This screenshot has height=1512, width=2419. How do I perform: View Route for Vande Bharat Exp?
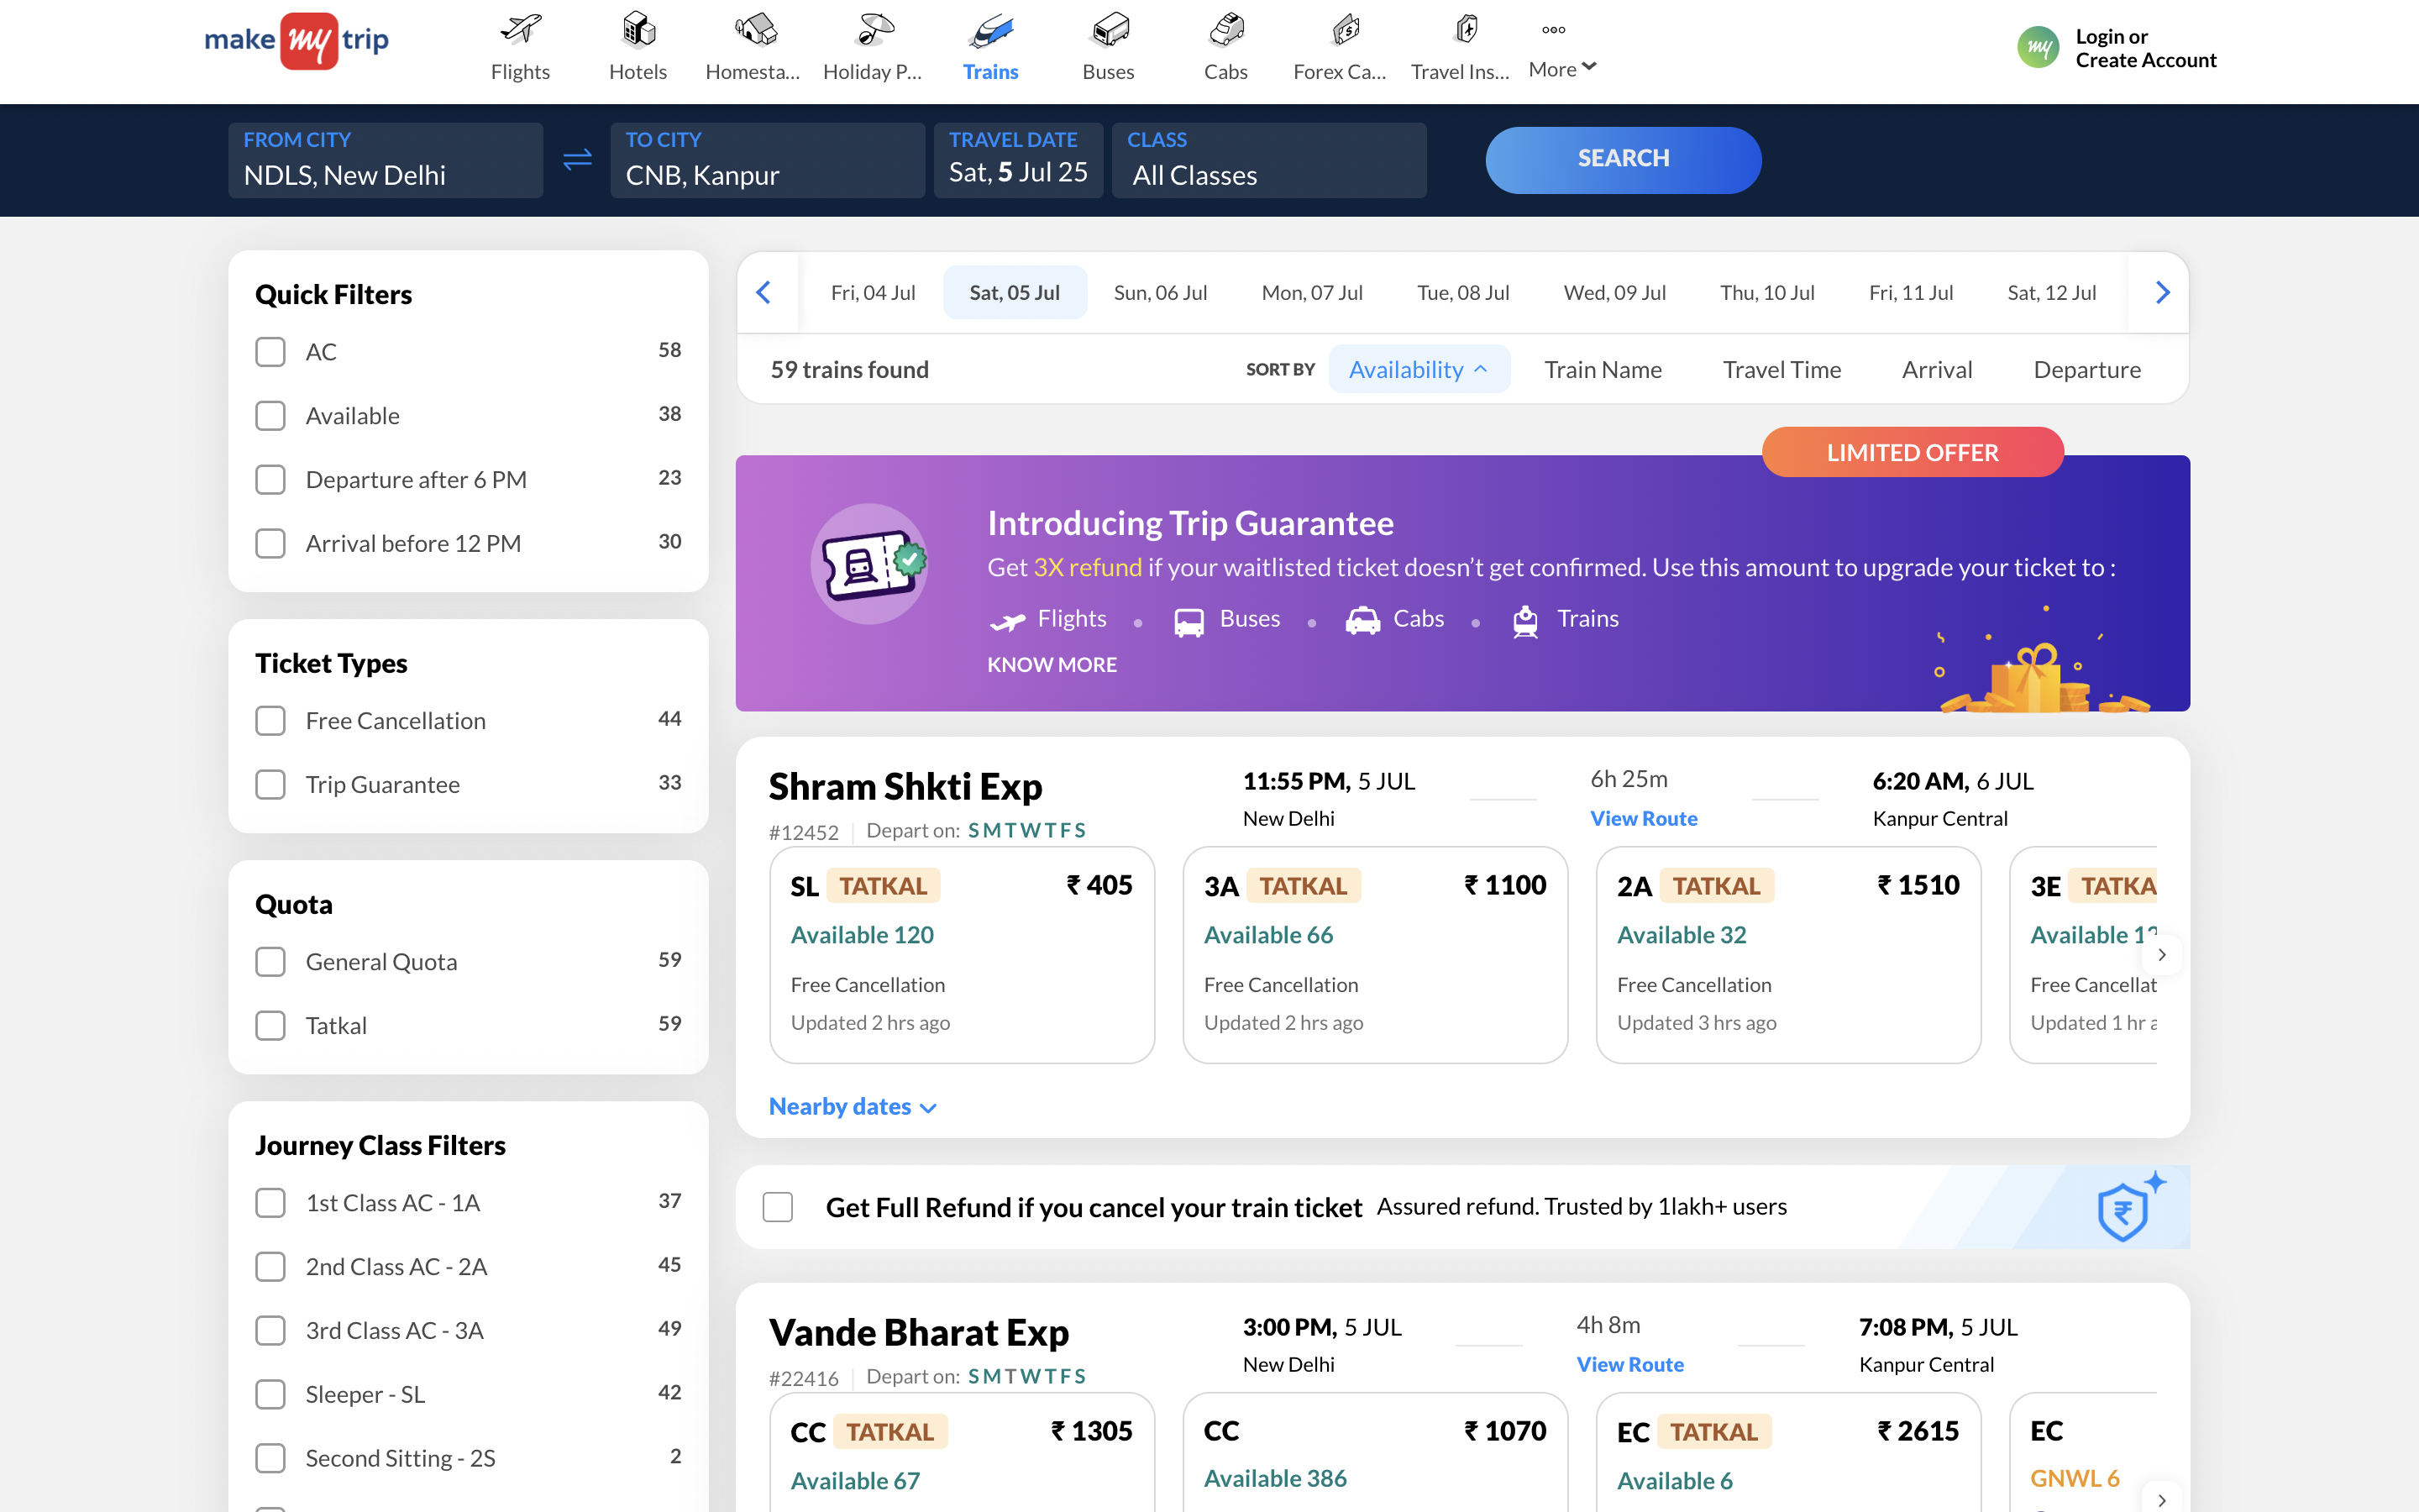(x=1629, y=1364)
